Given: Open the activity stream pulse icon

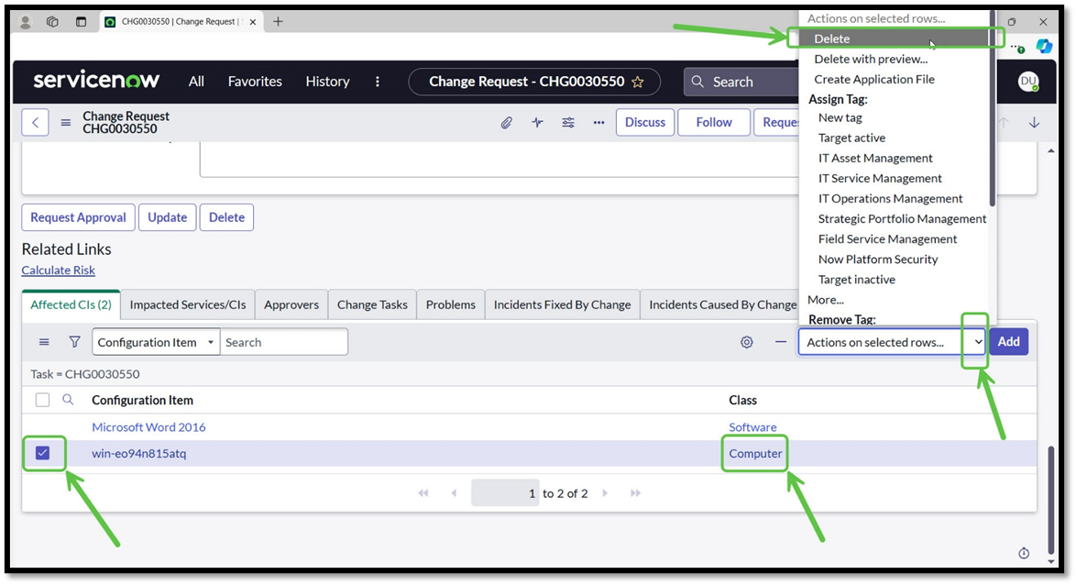Looking at the screenshot, I should [537, 122].
